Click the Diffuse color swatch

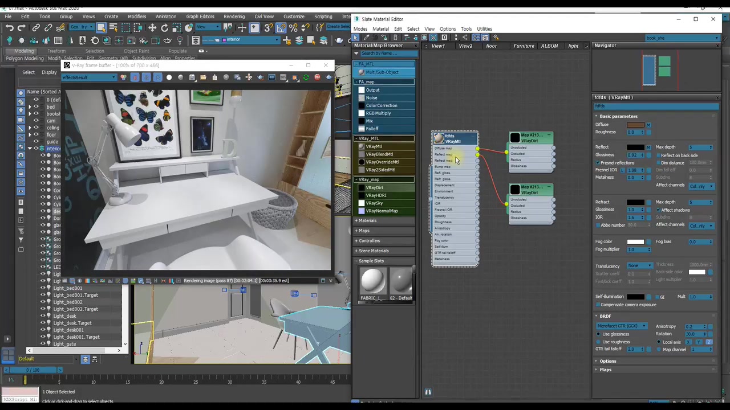pyautogui.click(x=635, y=125)
